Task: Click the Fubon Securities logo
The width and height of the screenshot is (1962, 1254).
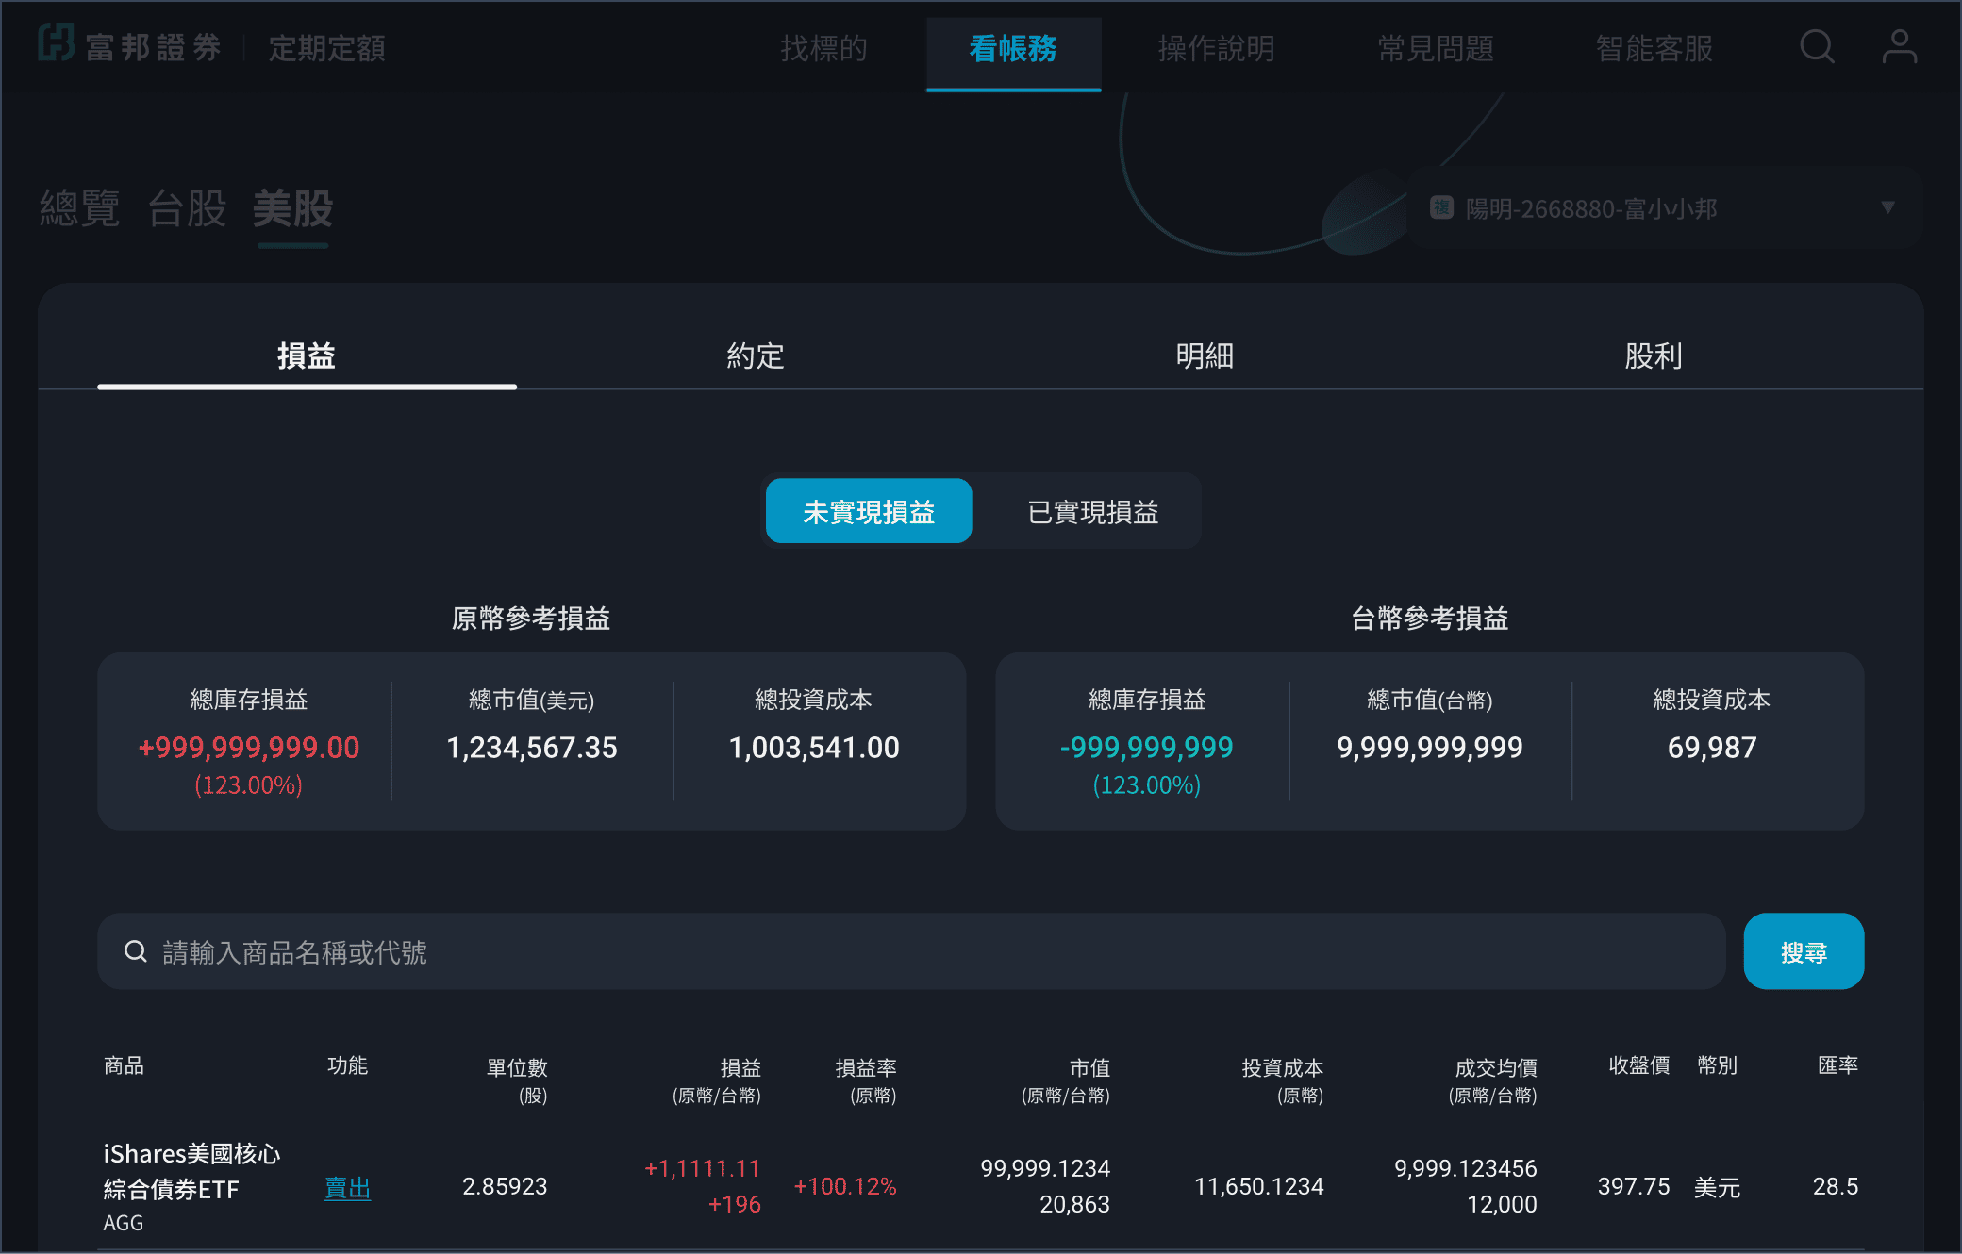Action: click(130, 46)
